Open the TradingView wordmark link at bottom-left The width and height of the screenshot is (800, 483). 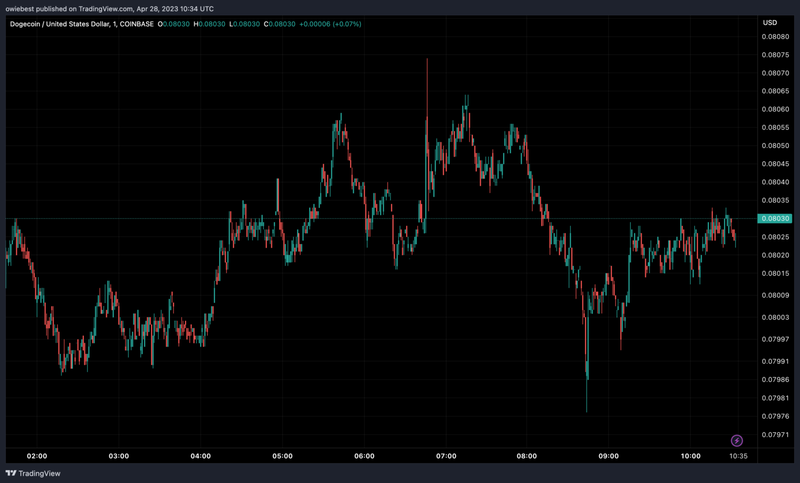pyautogui.click(x=39, y=473)
